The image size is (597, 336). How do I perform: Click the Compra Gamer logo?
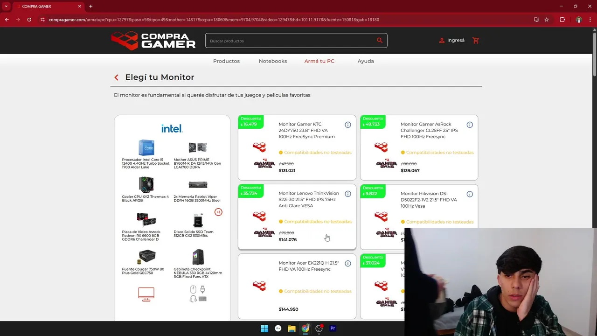[x=153, y=41]
